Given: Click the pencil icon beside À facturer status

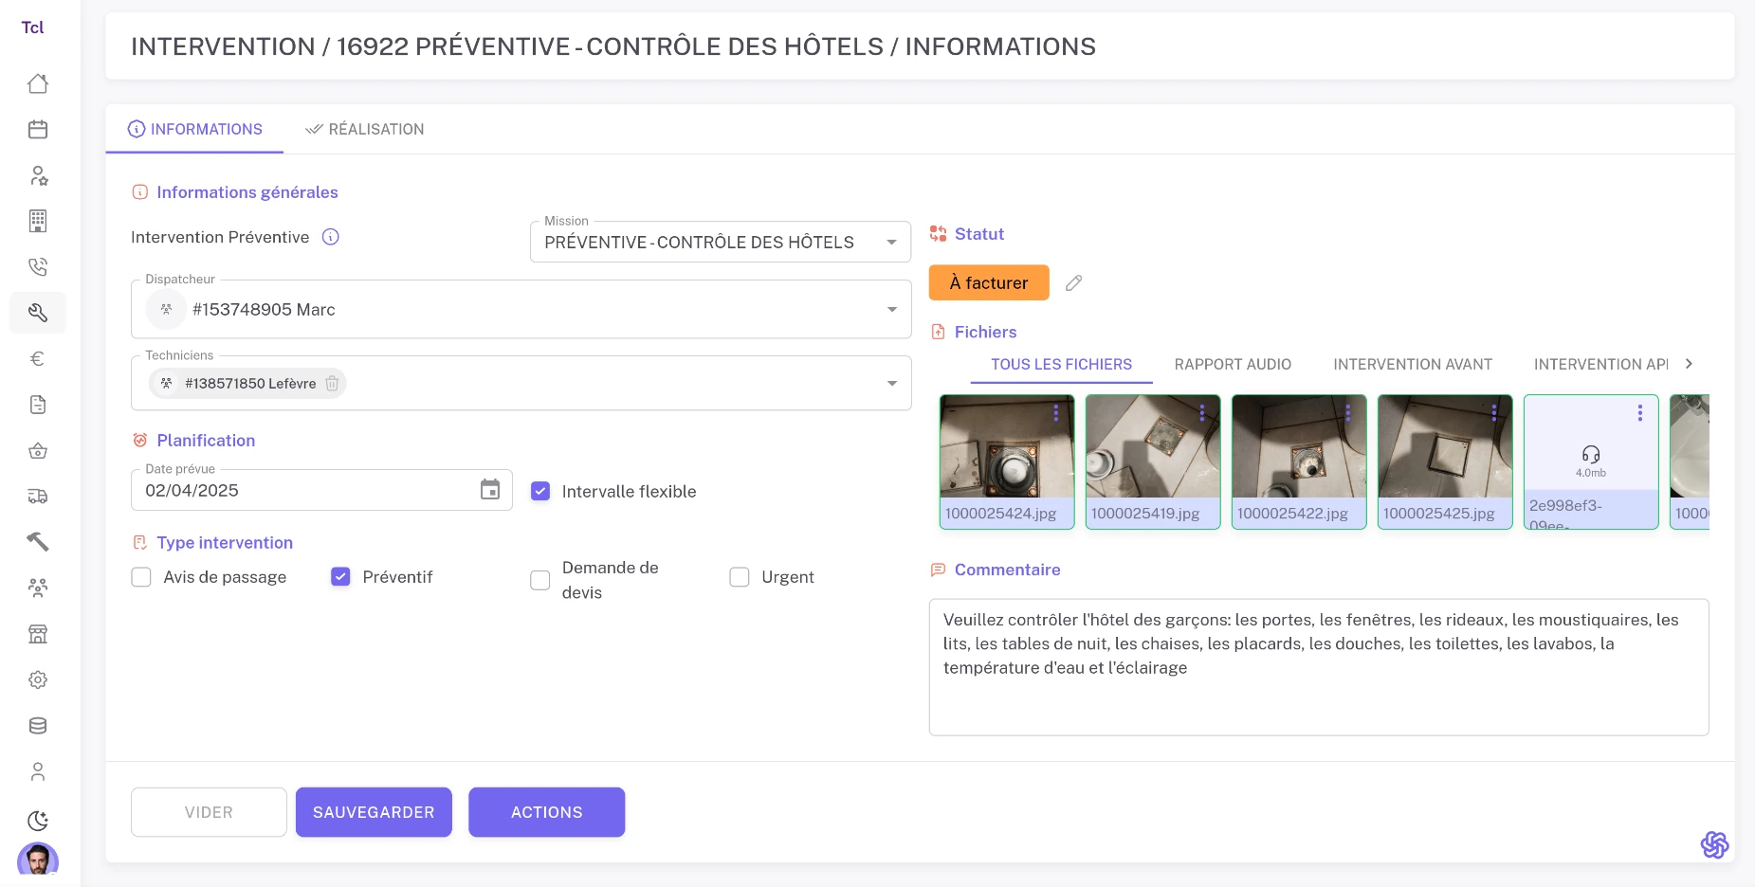Looking at the screenshot, I should [1073, 282].
